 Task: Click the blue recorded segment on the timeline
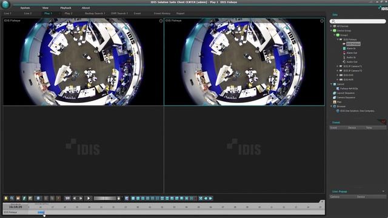pyautogui.click(x=41, y=212)
